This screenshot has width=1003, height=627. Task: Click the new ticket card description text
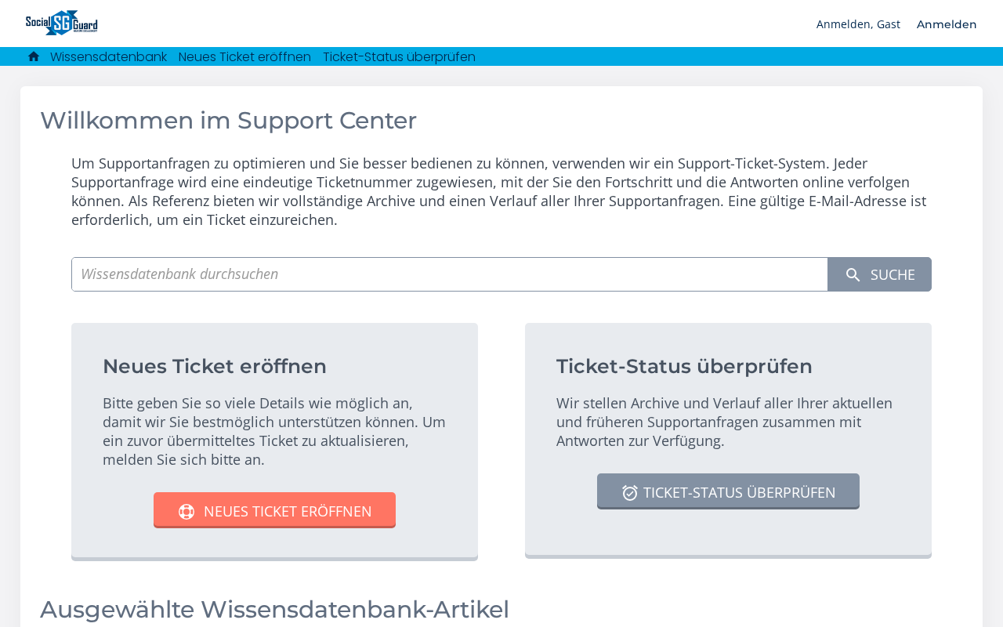coord(274,431)
